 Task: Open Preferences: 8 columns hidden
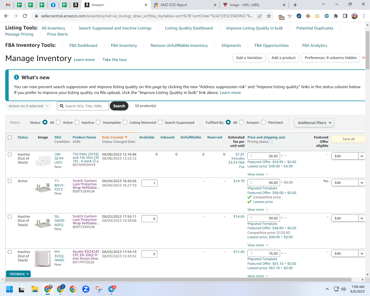(x=331, y=58)
